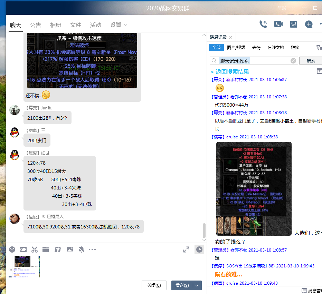Image resolution: width=322 pixels, height=294 pixels.
Task: Toggle the muted bell notification icon
Action: [x=81, y=249]
